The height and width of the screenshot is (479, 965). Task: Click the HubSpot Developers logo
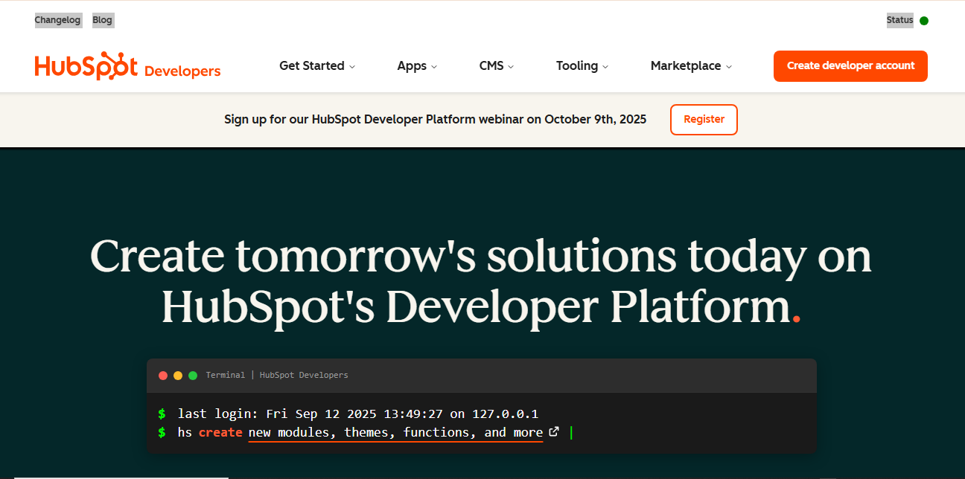coord(127,66)
